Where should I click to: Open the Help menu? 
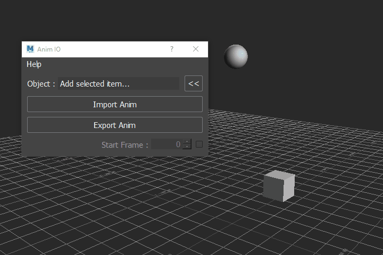click(x=34, y=64)
